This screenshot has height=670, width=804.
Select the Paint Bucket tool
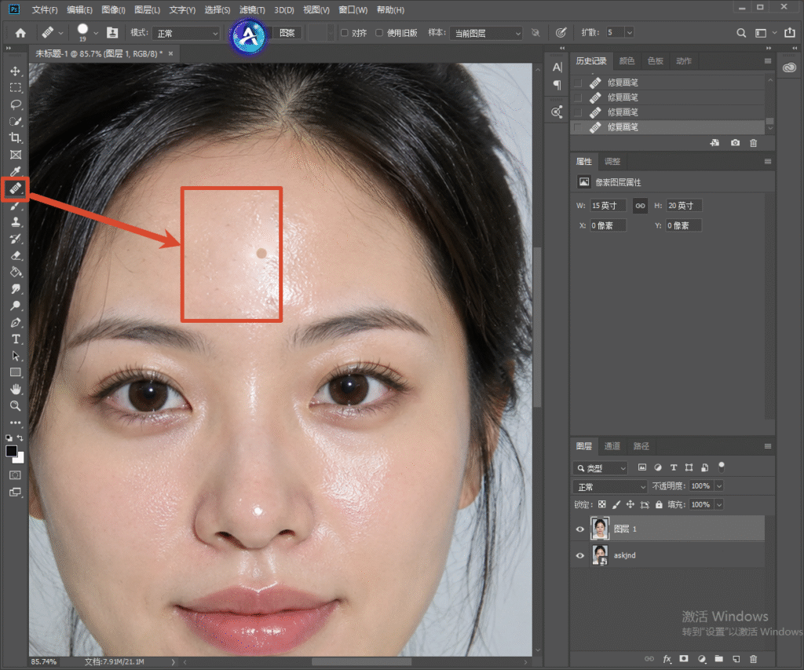coord(16,273)
